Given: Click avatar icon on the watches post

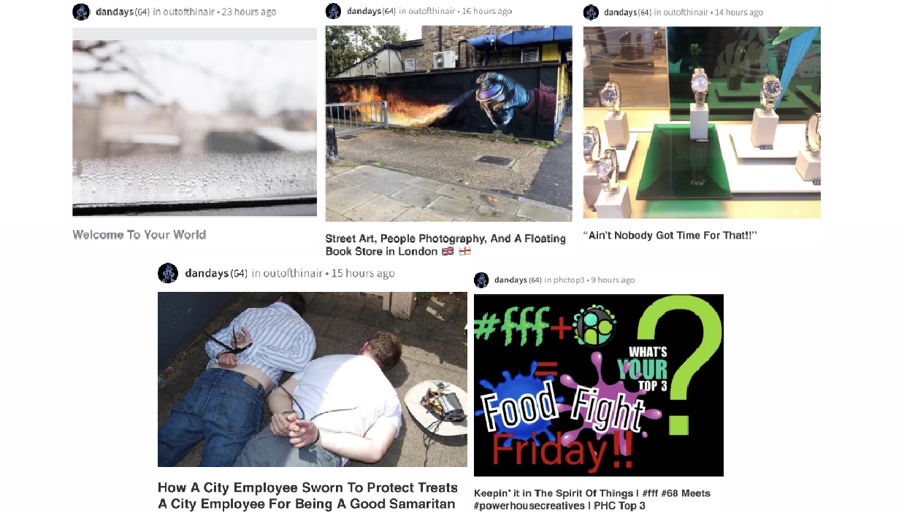Looking at the screenshot, I should coord(591,12).
